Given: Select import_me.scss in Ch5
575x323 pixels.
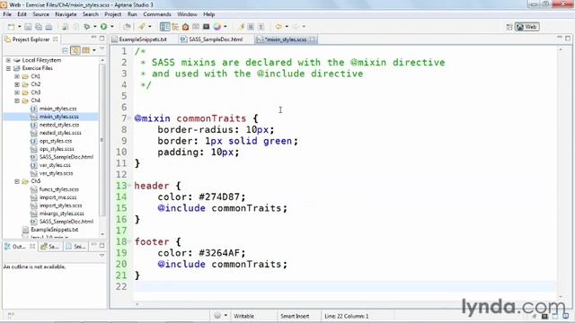Looking at the screenshot, I should pos(57,197).
